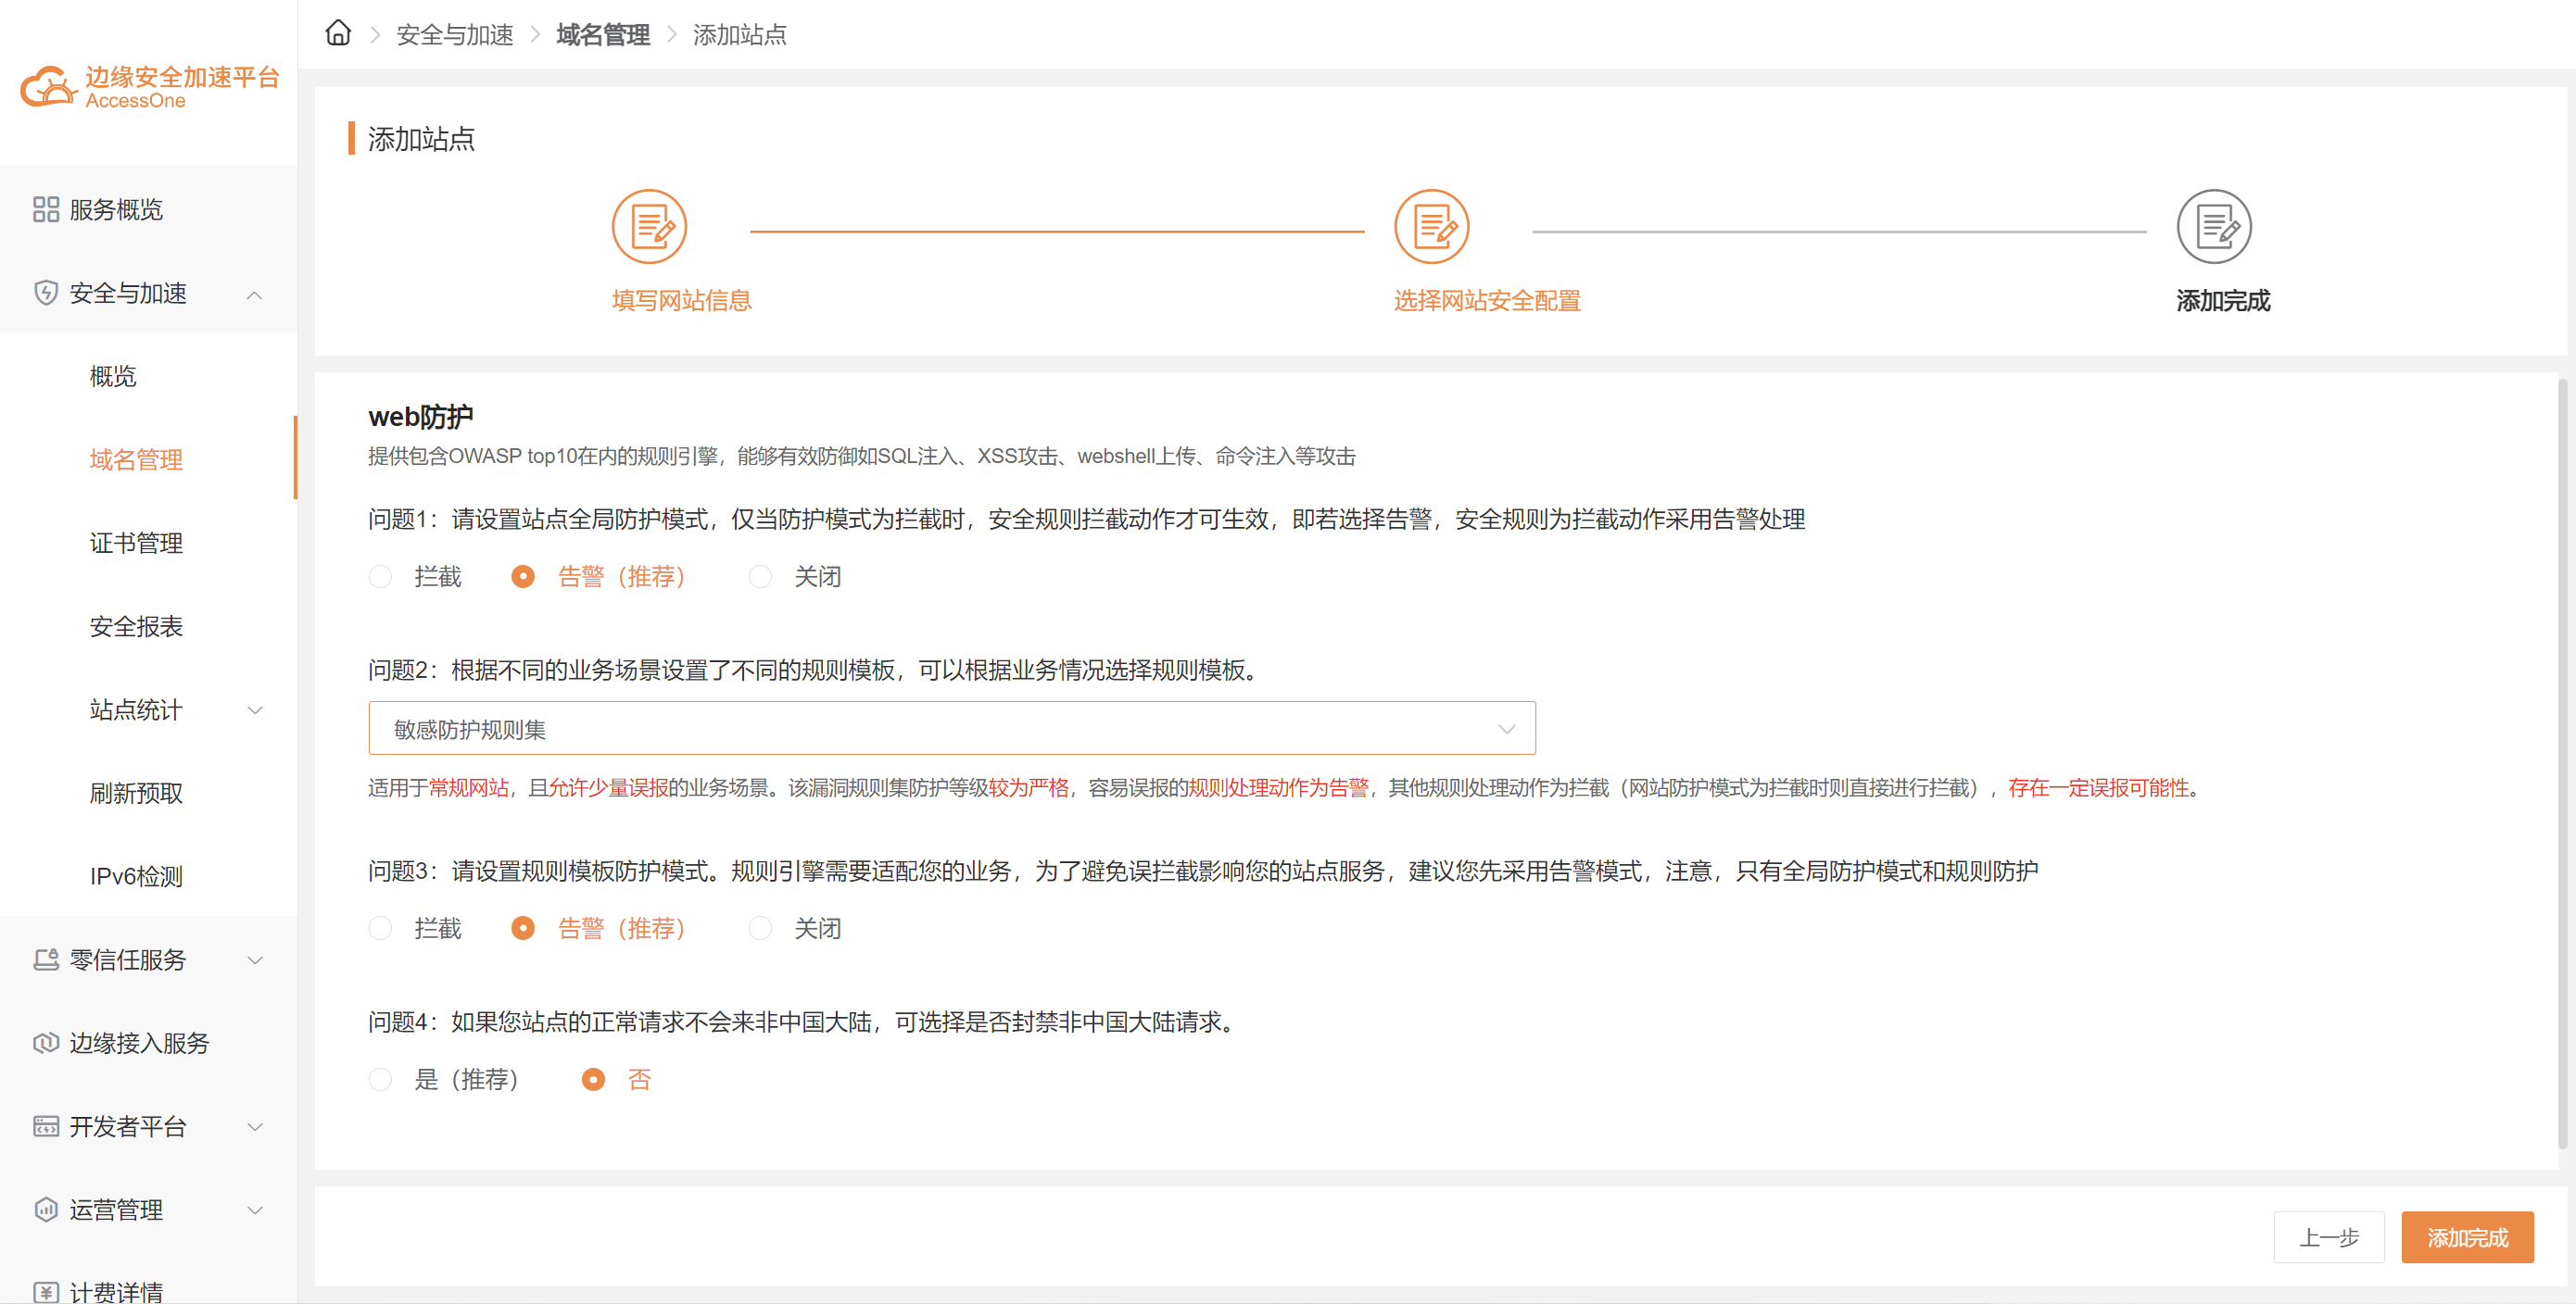Image resolution: width=2576 pixels, height=1304 pixels.
Task: Click the 开发者平台 sidebar icon
Action: [46, 1126]
